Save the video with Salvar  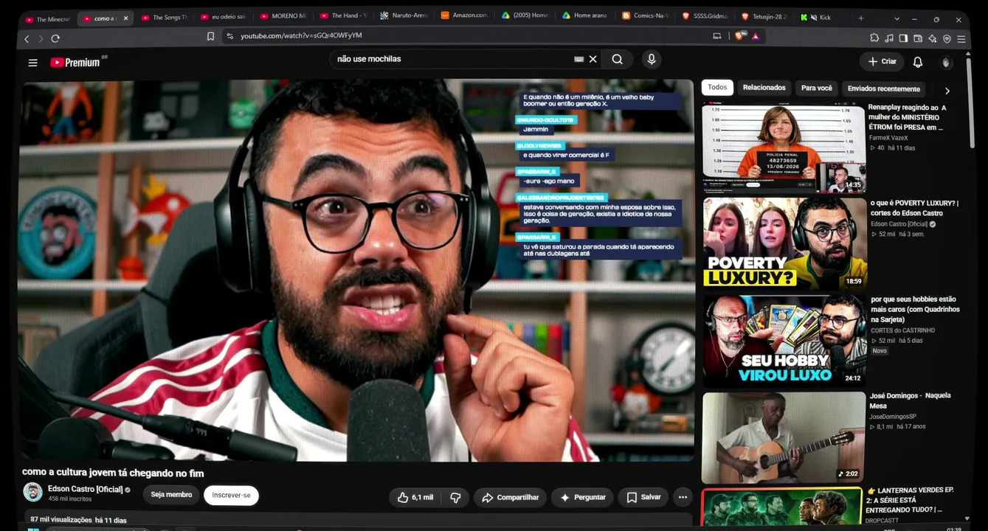(643, 498)
